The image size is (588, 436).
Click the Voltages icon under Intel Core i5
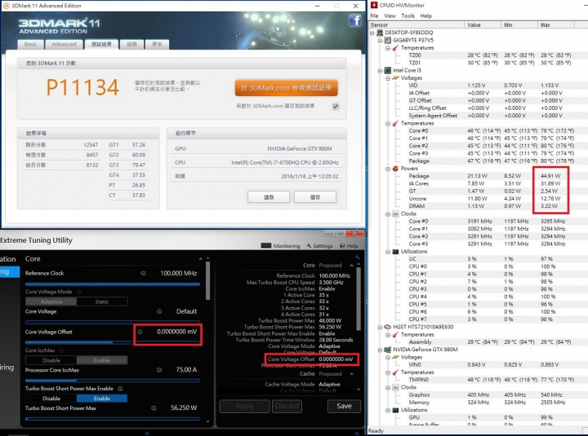click(395, 78)
